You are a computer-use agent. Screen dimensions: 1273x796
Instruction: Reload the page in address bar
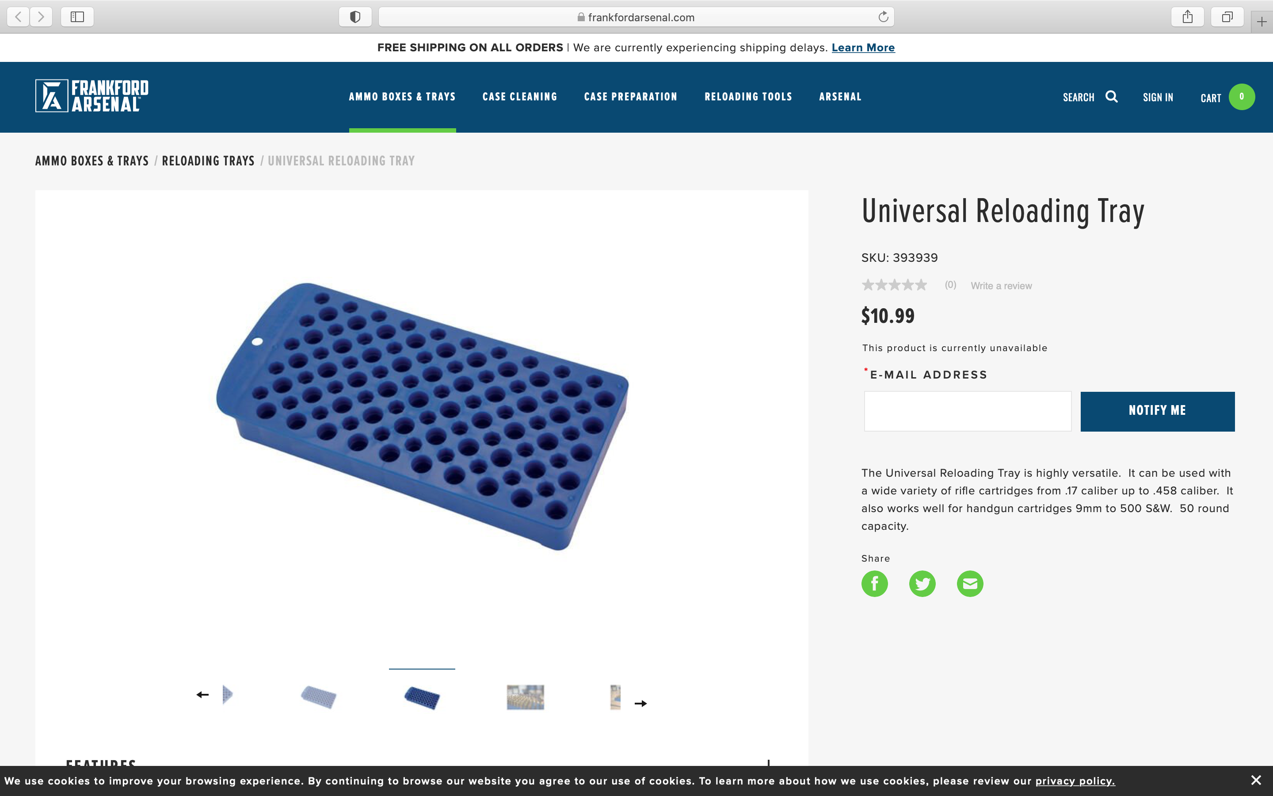pyautogui.click(x=883, y=17)
